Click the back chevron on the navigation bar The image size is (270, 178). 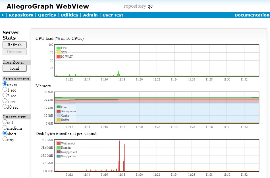pyautogui.click(x=3, y=15)
